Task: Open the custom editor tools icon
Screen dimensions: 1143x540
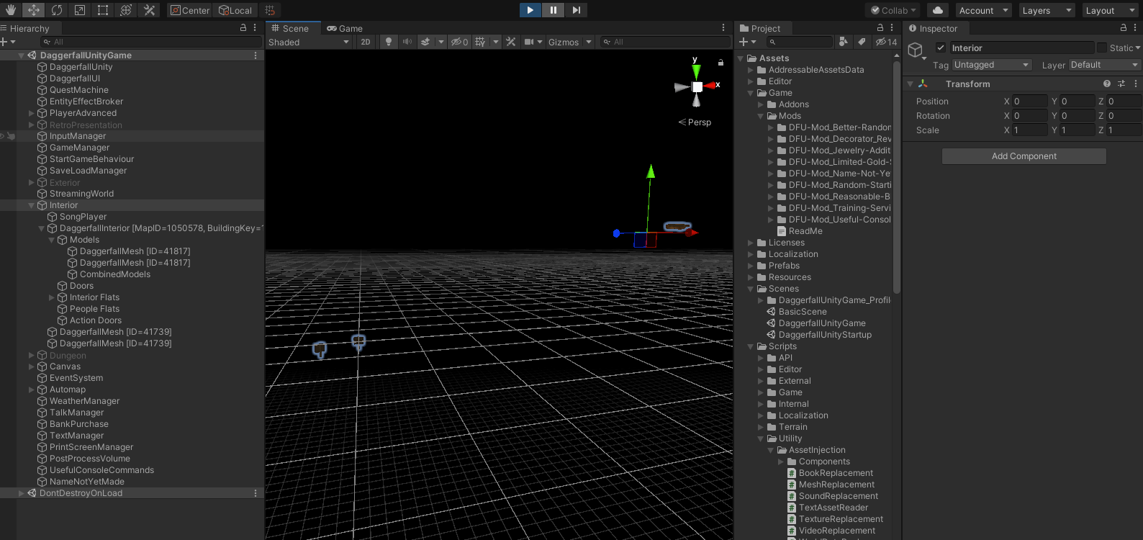Action: [x=149, y=10]
